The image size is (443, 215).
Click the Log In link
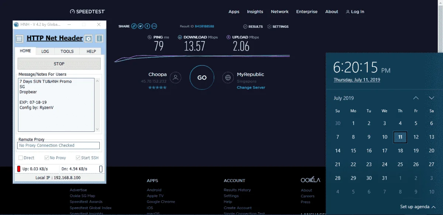coord(357,11)
